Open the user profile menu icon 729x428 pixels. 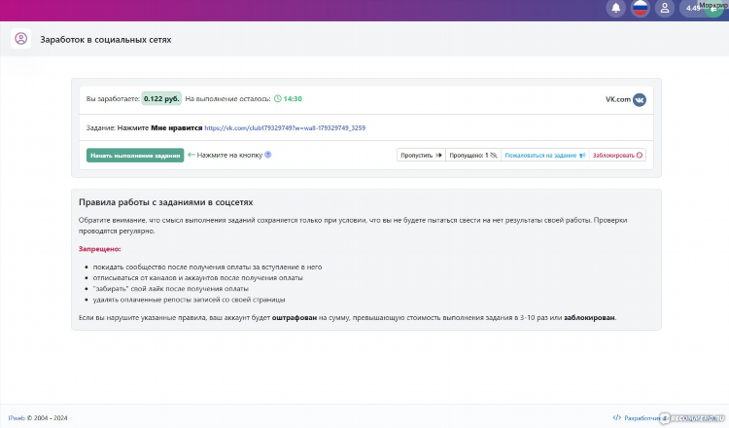[665, 8]
